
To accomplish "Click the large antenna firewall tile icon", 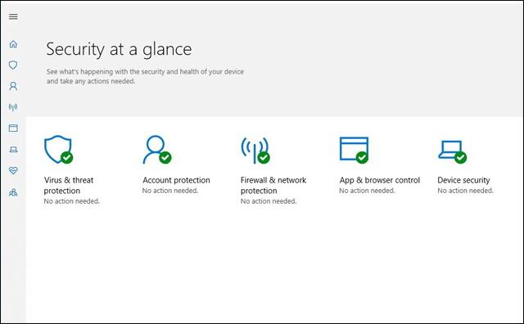I will (x=255, y=150).
